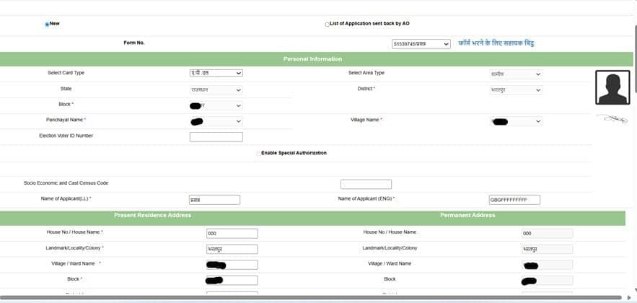Click Present Residence House No. field
Screen dimensions: 637x303
(232, 234)
